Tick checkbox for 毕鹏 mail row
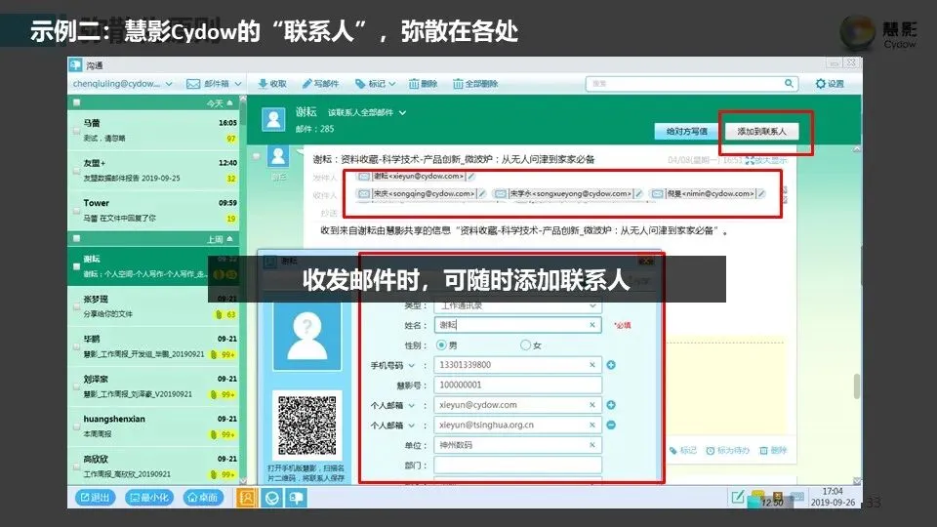The height and width of the screenshot is (527, 937). pos(76,346)
